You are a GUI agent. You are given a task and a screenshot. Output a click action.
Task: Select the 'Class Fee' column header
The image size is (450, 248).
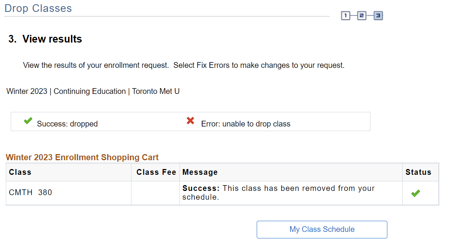point(156,172)
